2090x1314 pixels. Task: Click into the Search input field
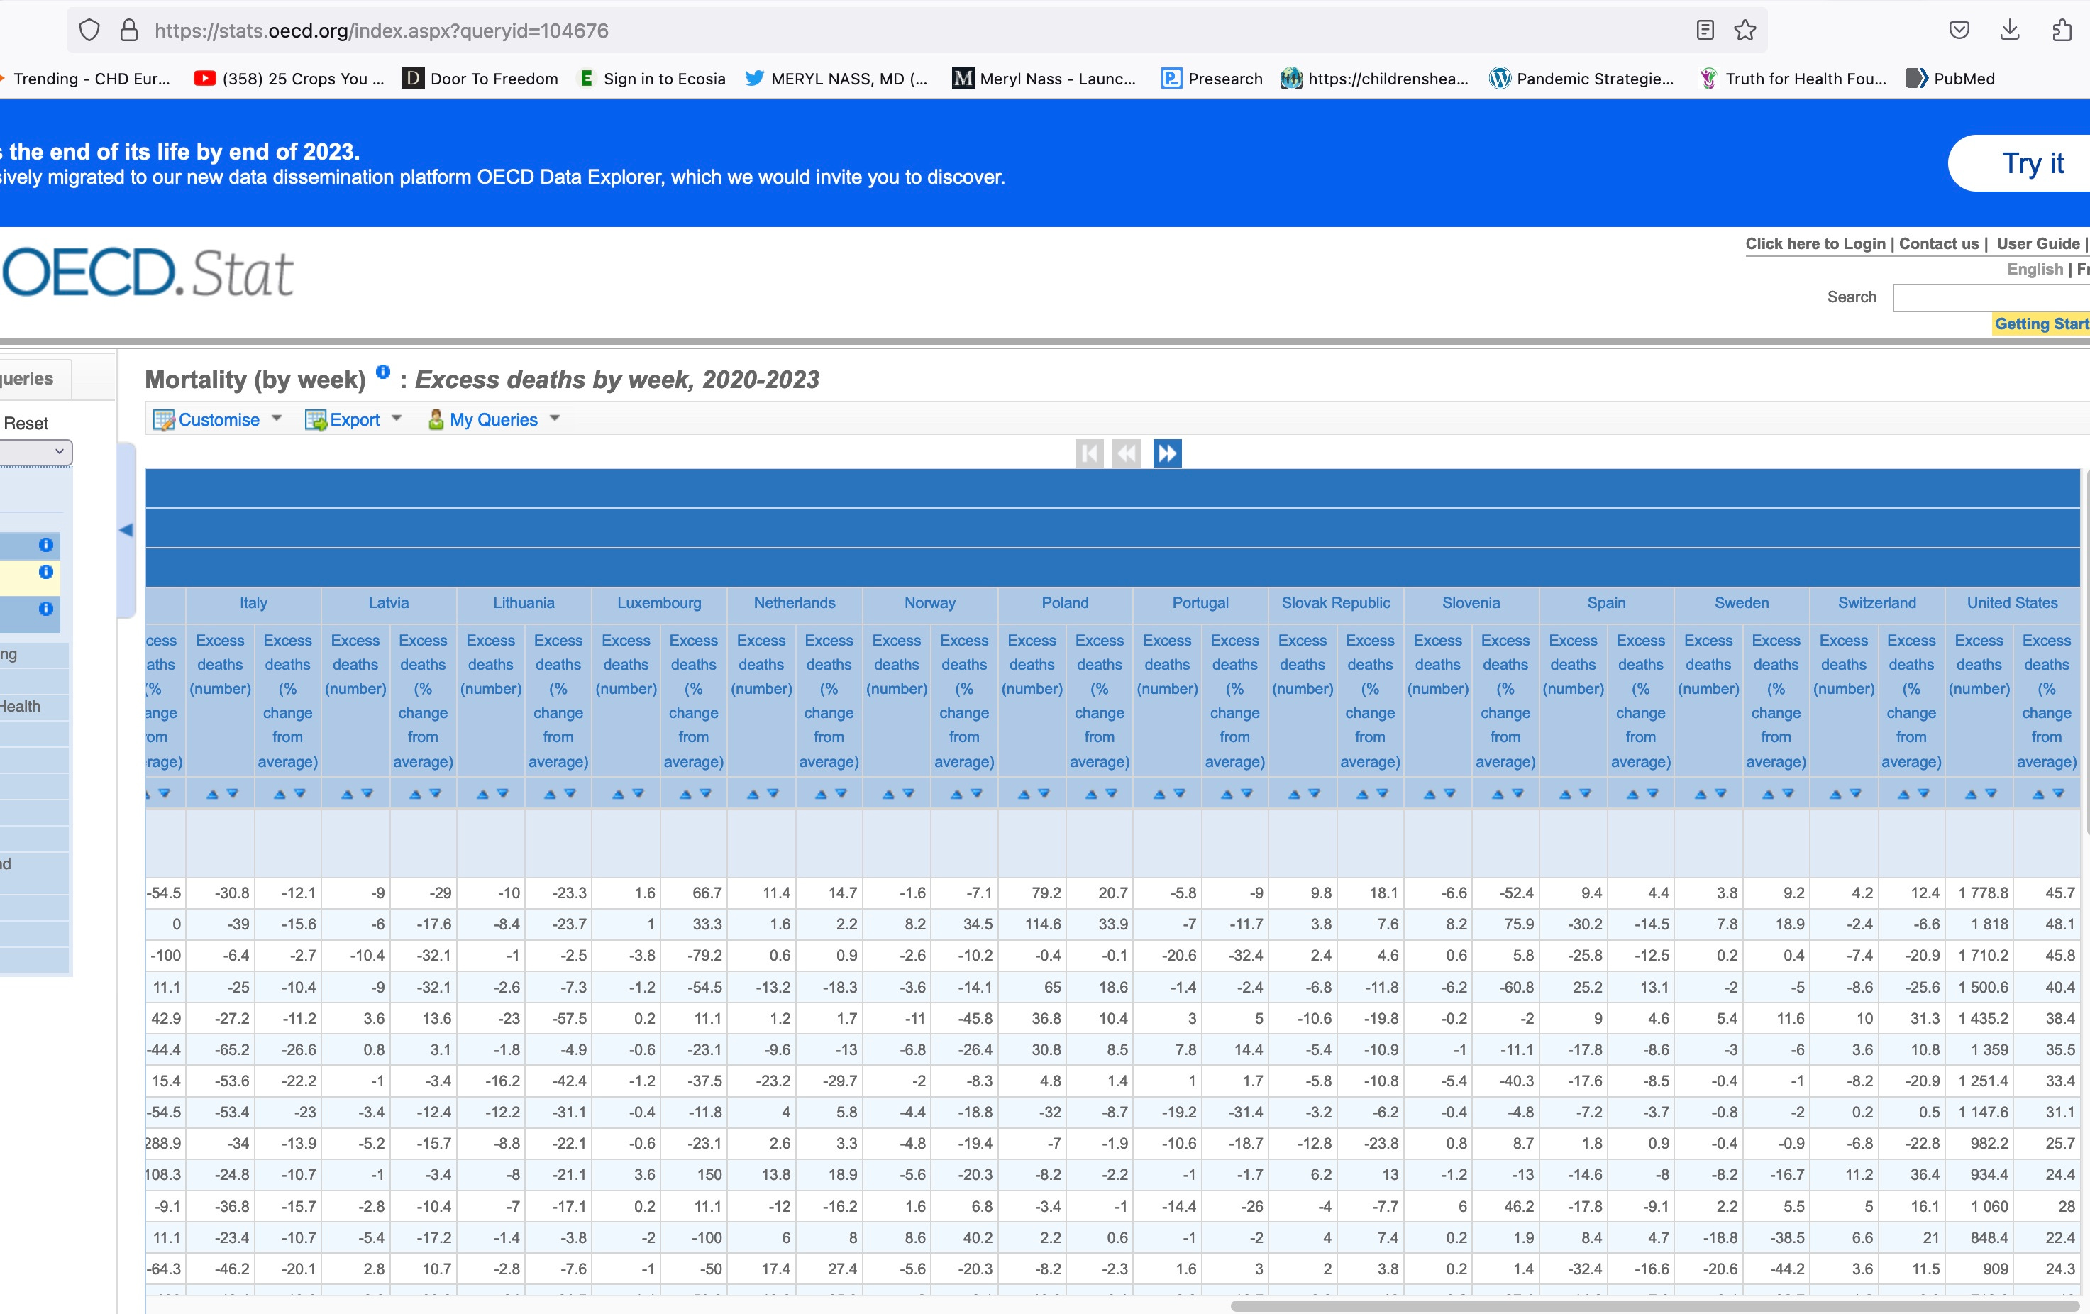click(1991, 298)
